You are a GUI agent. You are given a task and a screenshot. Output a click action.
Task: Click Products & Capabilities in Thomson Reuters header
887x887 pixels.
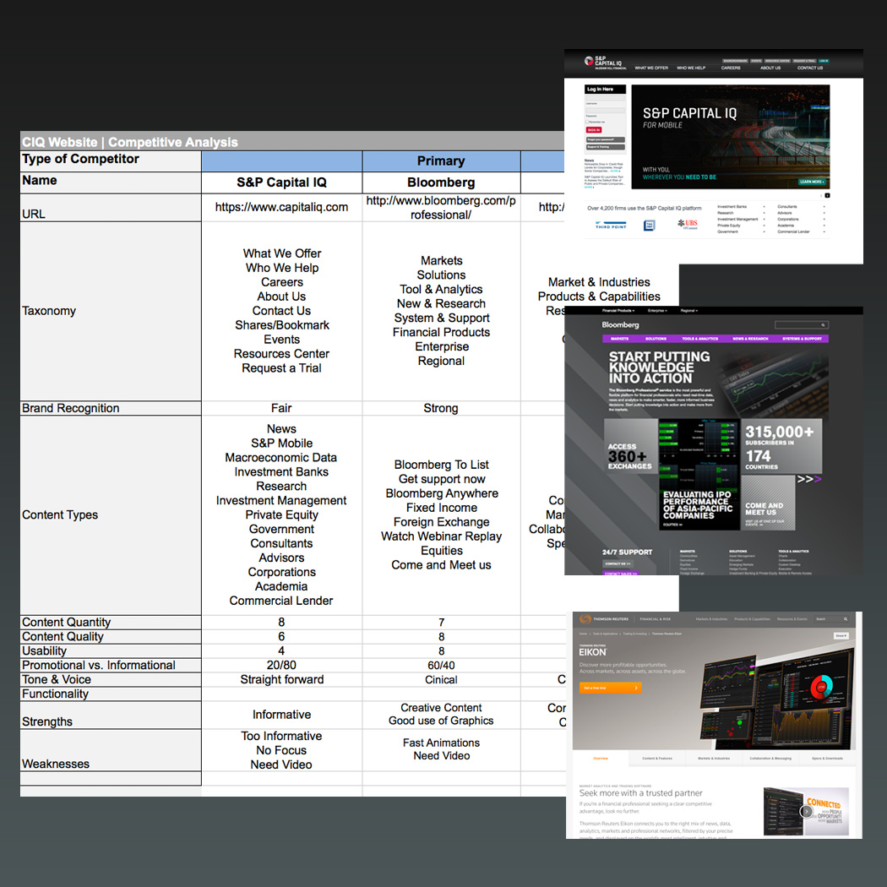pyautogui.click(x=752, y=619)
